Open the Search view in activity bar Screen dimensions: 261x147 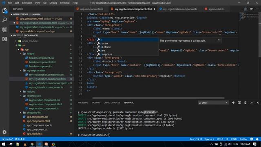tap(4, 20)
